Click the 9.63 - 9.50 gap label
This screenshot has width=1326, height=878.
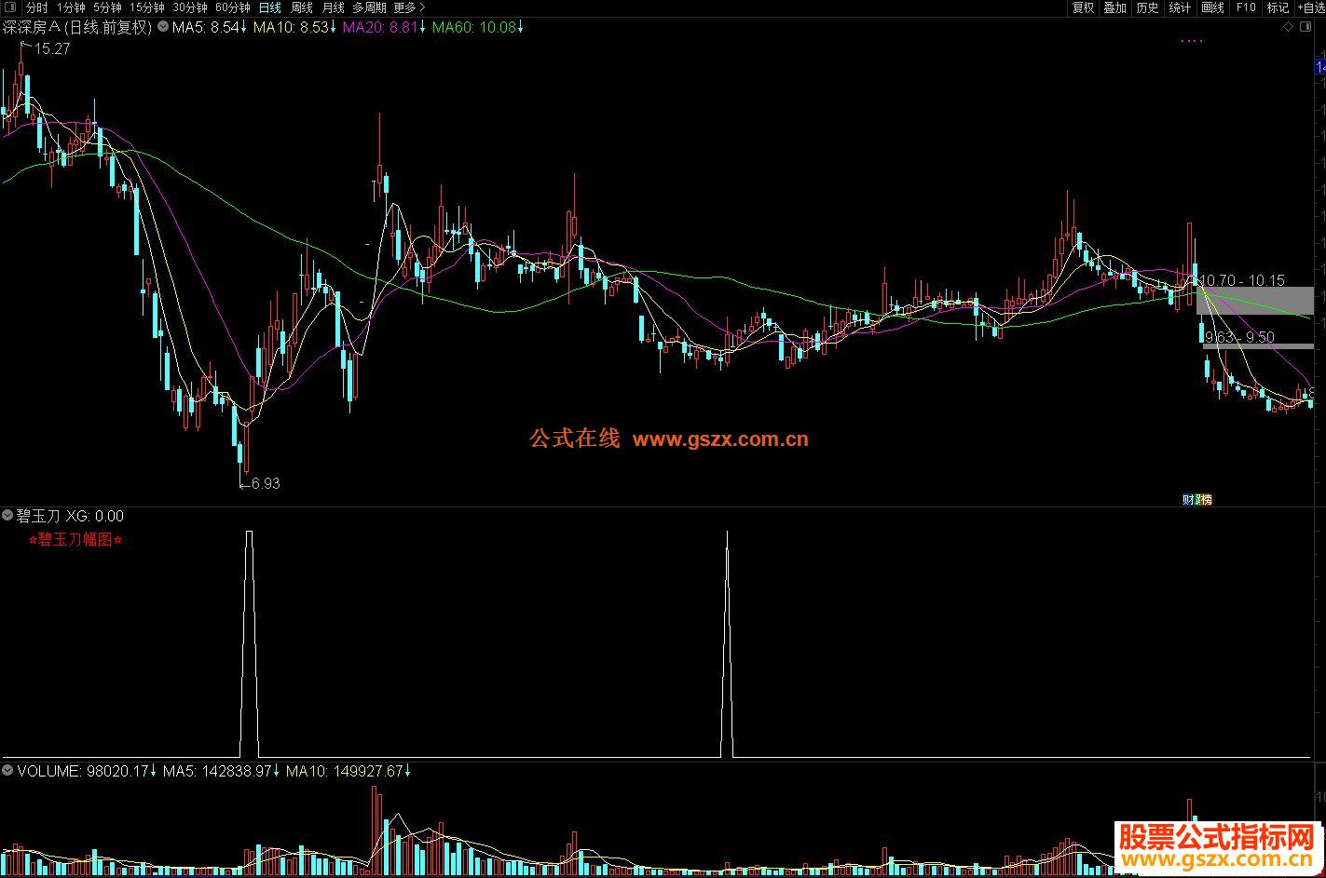(x=1239, y=337)
